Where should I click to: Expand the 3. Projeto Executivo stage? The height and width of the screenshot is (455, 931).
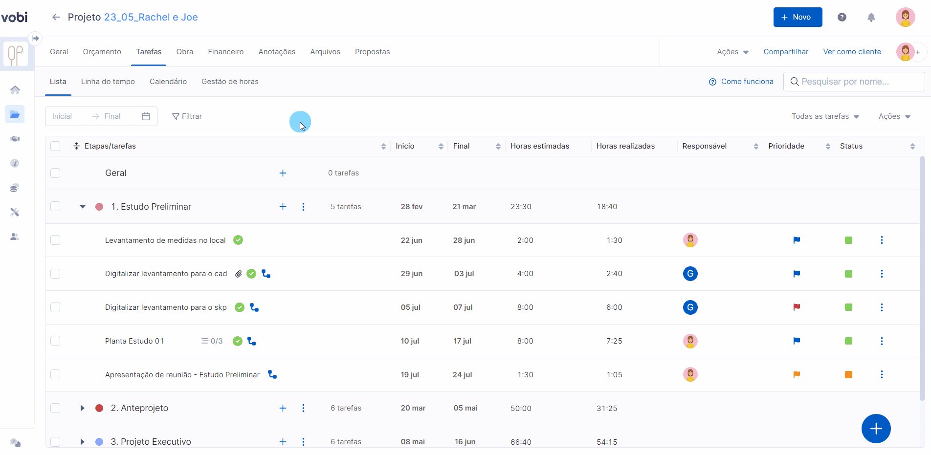click(82, 442)
